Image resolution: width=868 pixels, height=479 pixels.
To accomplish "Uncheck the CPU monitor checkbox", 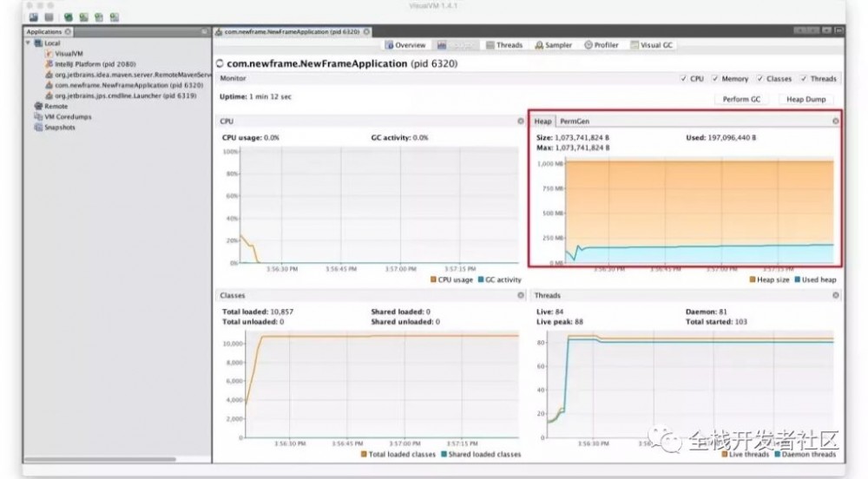I will click(x=683, y=79).
